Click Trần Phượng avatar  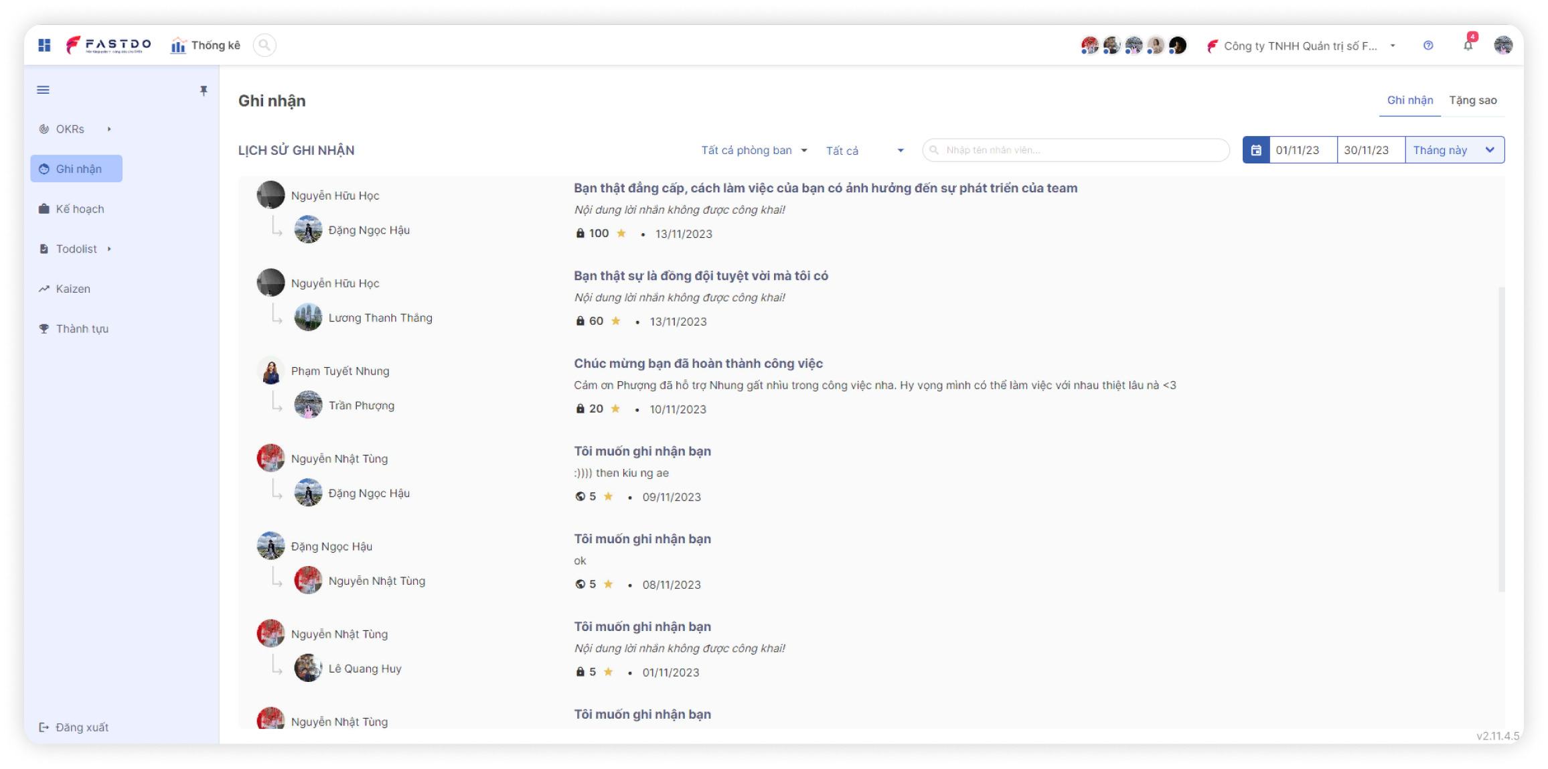click(x=308, y=405)
